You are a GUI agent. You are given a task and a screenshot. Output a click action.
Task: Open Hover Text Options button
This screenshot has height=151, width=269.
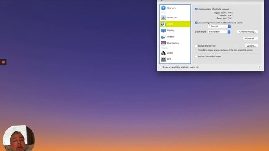pyautogui.click(x=251, y=46)
